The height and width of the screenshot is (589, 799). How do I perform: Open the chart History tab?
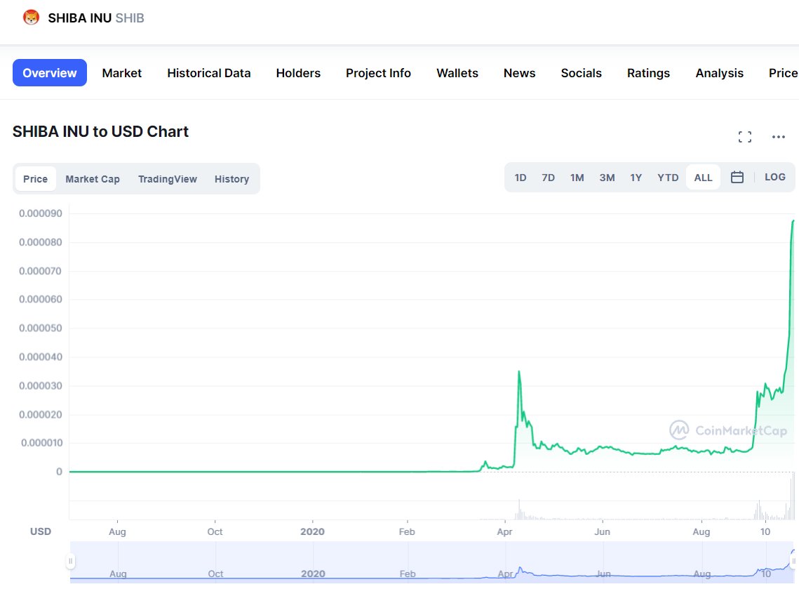coord(231,179)
